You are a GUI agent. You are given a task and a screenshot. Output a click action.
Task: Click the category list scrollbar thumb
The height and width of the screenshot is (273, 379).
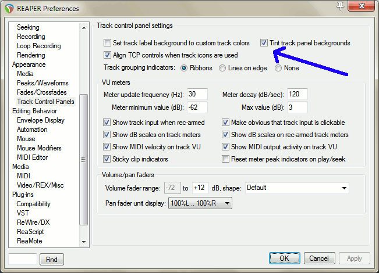tap(84, 159)
